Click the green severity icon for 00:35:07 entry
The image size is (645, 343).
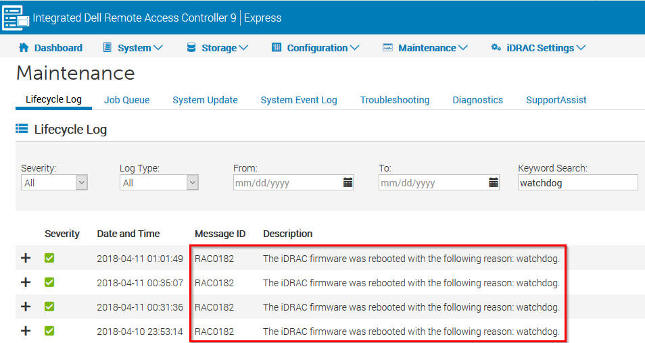(x=49, y=282)
